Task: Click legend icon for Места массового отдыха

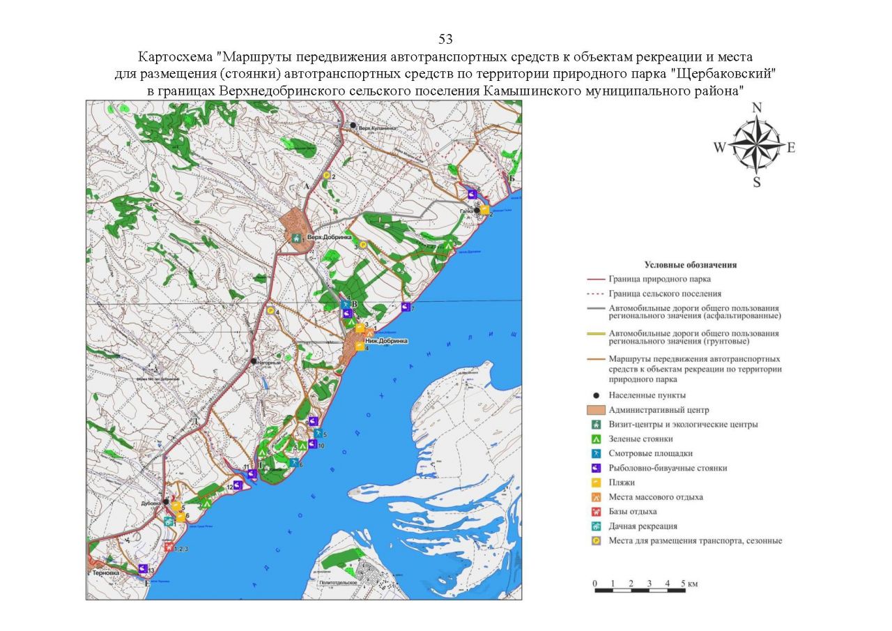Action: [x=596, y=497]
